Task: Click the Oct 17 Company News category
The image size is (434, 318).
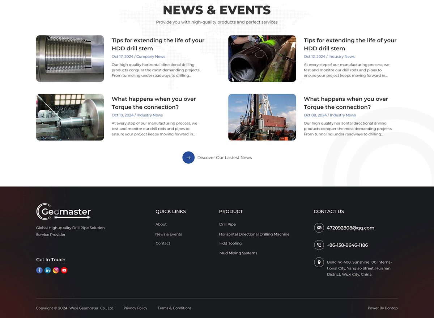Action: (150, 57)
